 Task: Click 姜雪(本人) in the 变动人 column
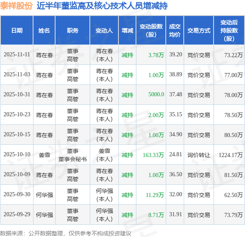(x=105, y=155)
